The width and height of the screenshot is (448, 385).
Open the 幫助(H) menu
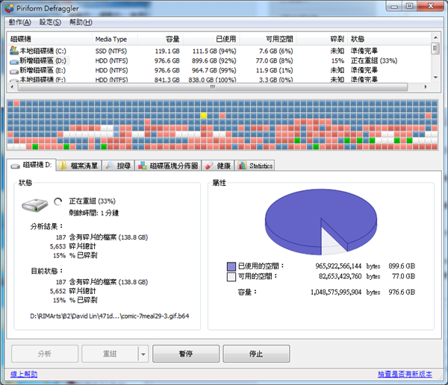[81, 22]
